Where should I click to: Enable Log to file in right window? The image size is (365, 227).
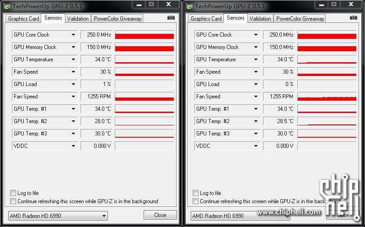196,193
